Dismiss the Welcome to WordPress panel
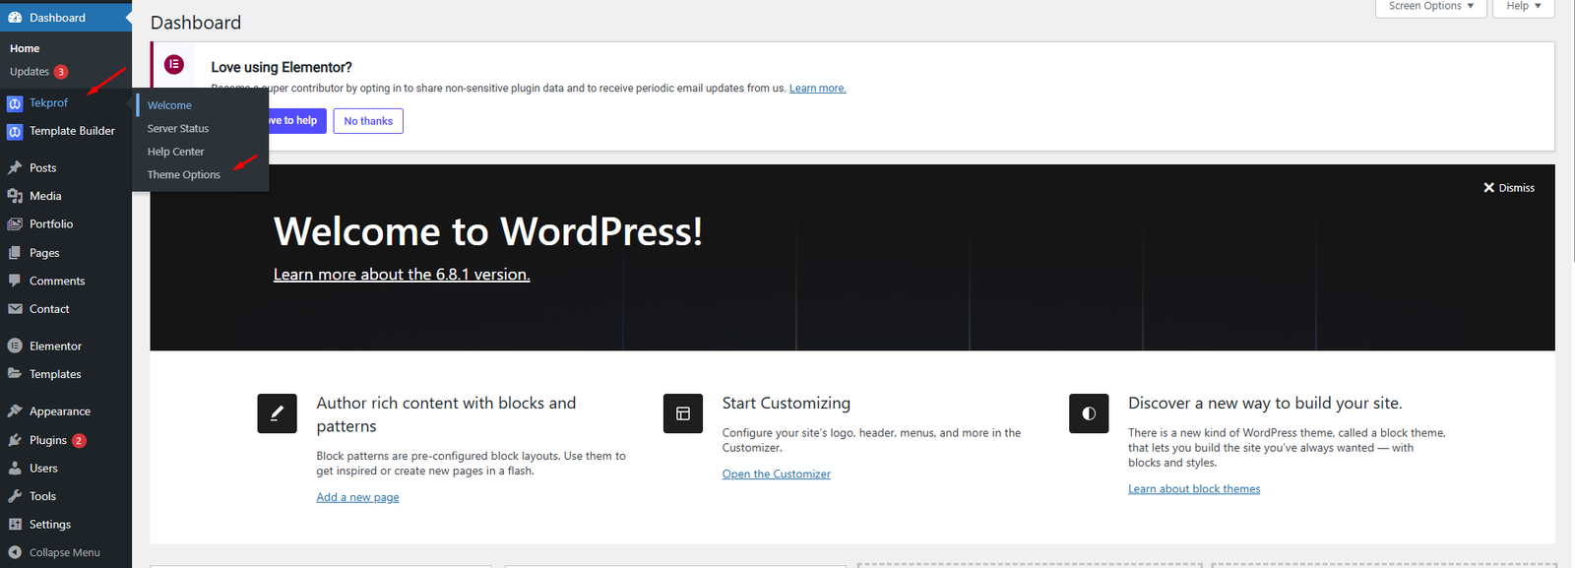 point(1509,188)
